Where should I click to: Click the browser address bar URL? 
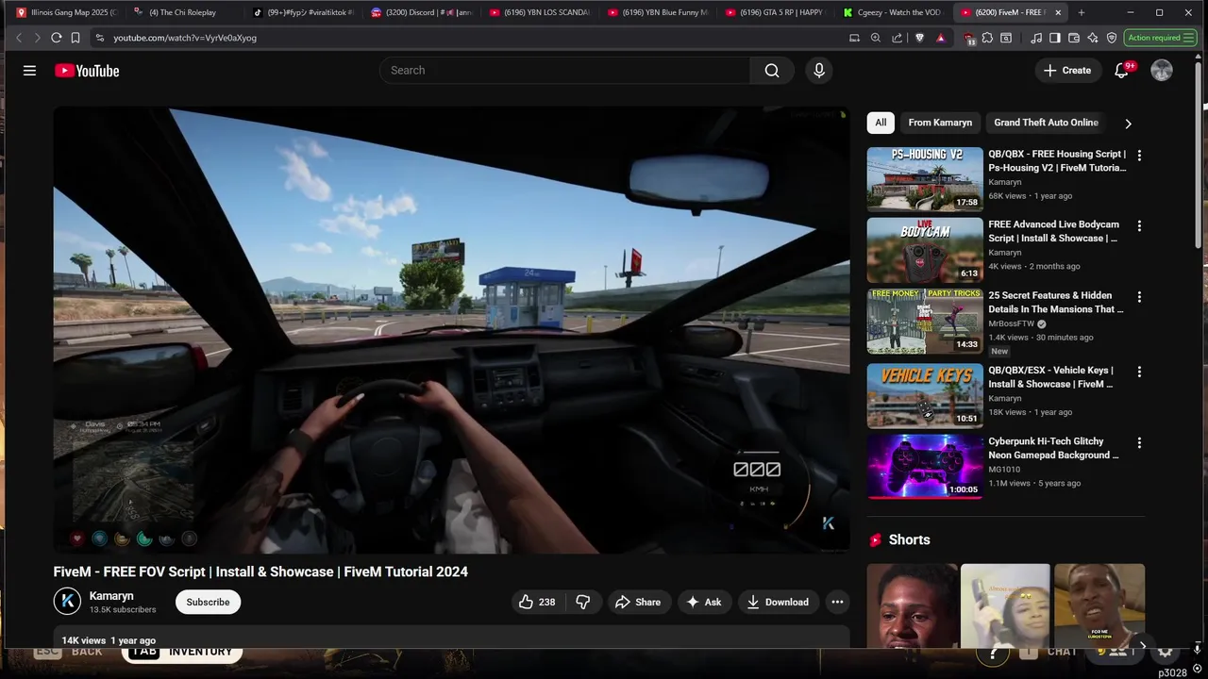tap(185, 38)
